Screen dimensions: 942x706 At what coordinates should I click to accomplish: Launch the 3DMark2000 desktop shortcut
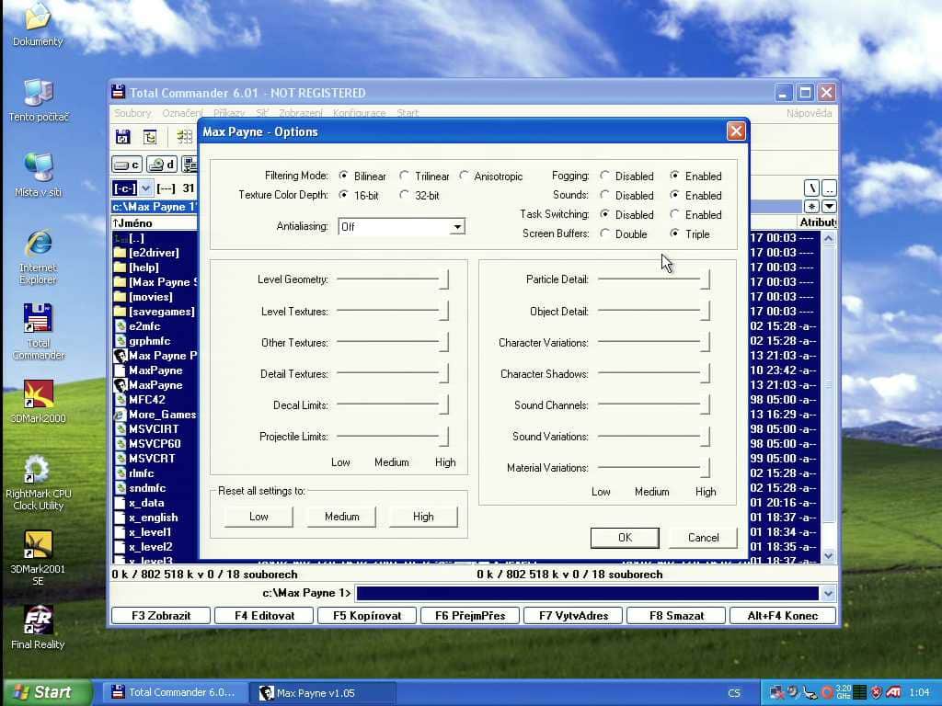pos(38,401)
